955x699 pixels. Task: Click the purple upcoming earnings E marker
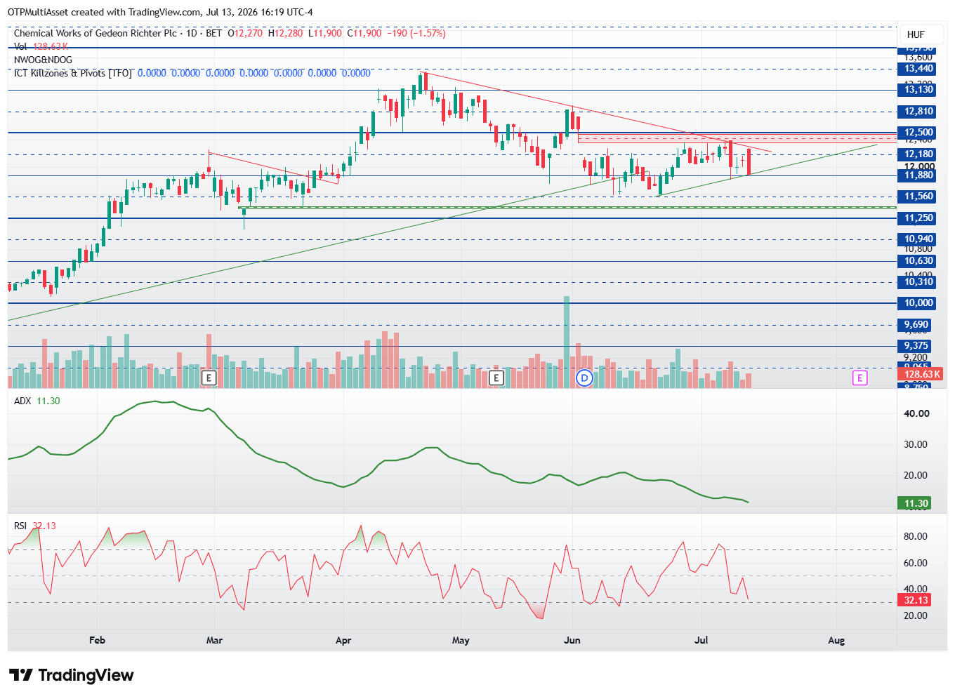(859, 378)
